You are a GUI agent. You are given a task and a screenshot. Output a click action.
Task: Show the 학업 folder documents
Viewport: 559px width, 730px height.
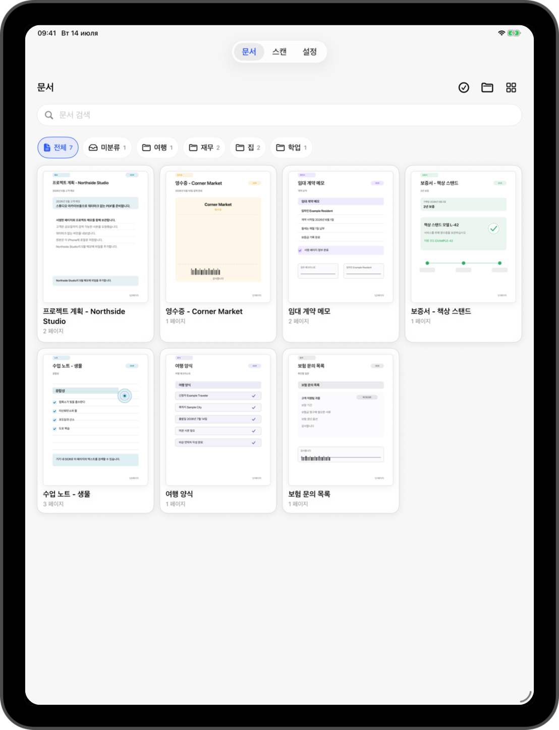(x=292, y=148)
